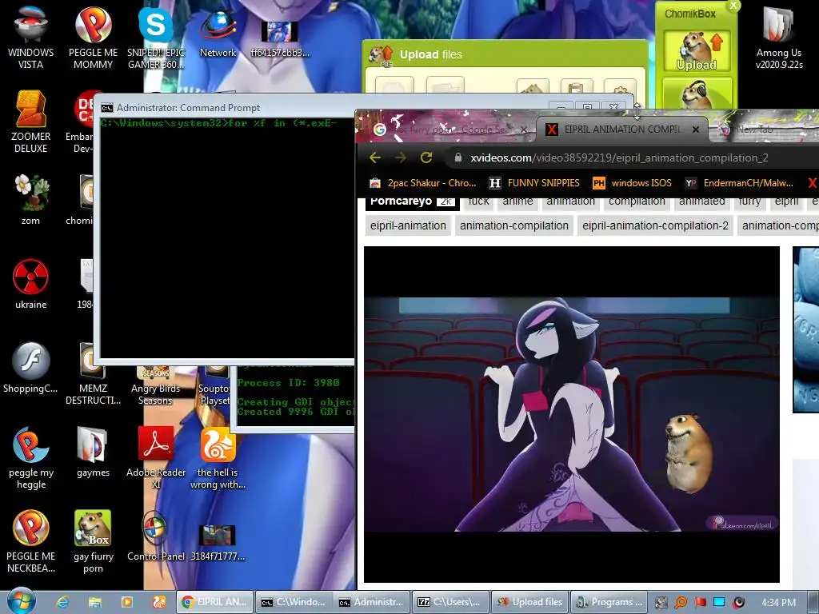
Task: Click the ChomikBox Upload button
Action: [x=697, y=51]
